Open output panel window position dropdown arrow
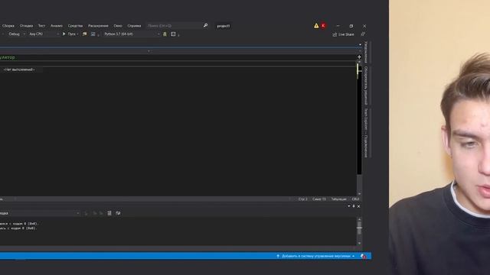490x275 pixels. pyautogui.click(x=349, y=206)
